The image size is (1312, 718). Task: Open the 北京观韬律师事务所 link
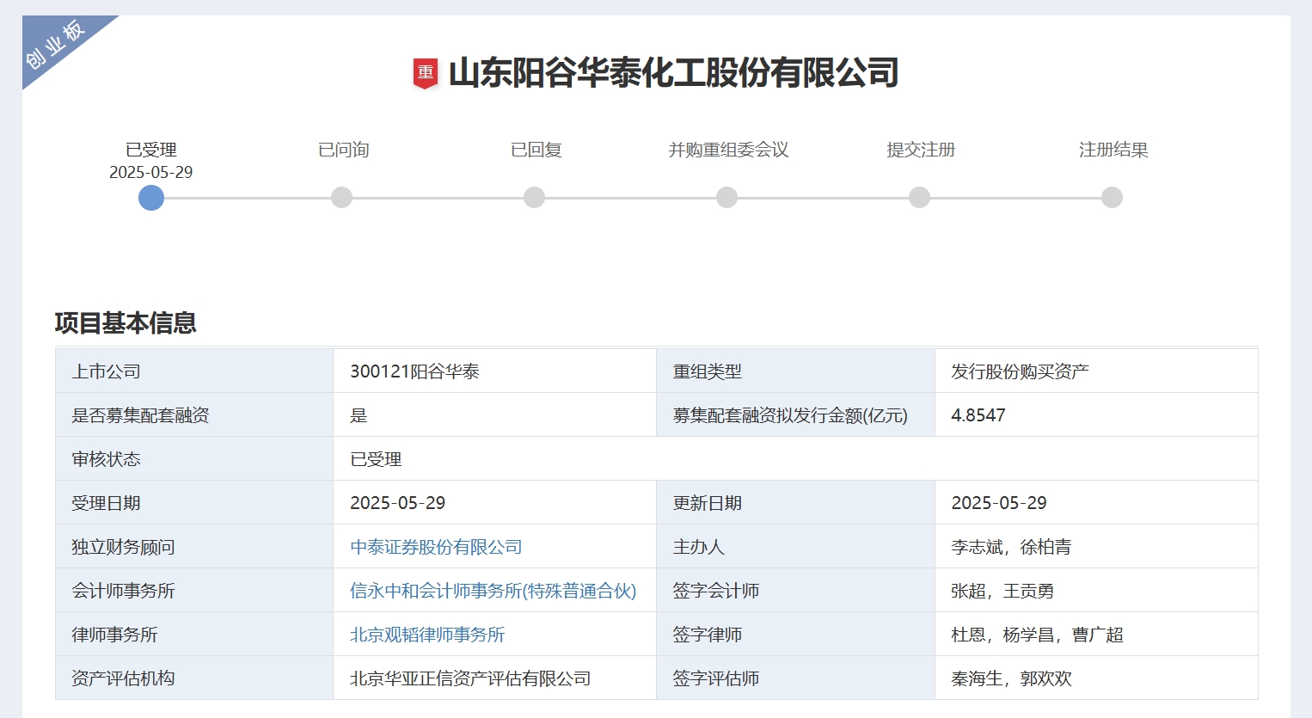click(427, 635)
